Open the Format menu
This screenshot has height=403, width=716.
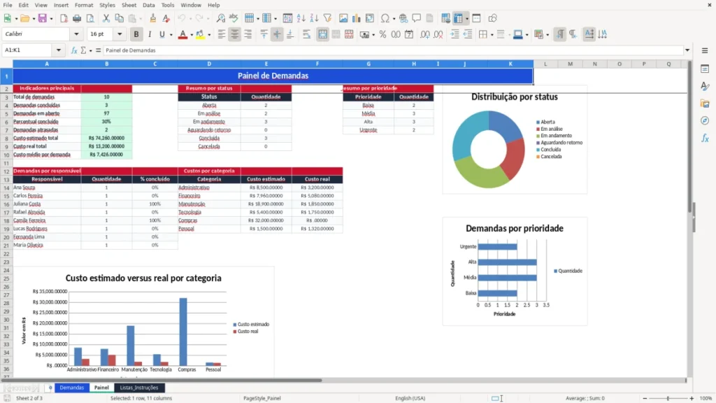click(84, 5)
